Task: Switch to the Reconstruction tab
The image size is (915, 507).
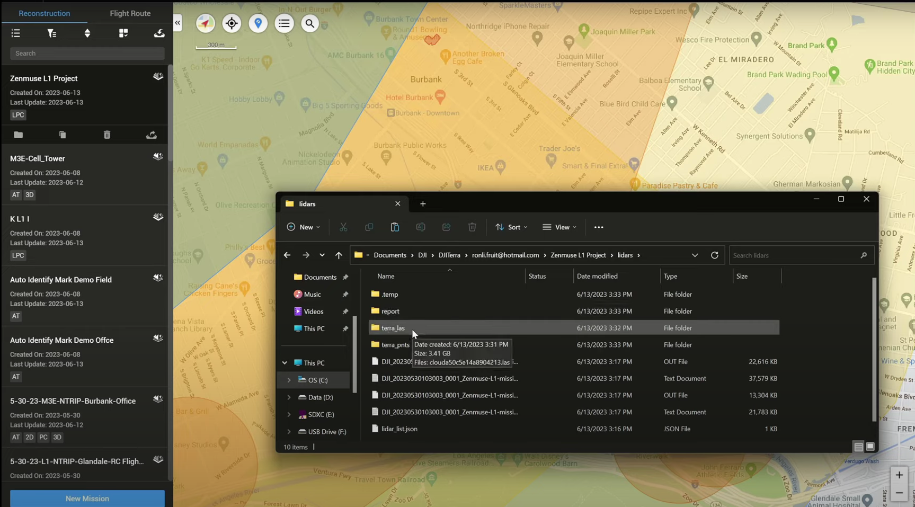Action: (x=44, y=13)
